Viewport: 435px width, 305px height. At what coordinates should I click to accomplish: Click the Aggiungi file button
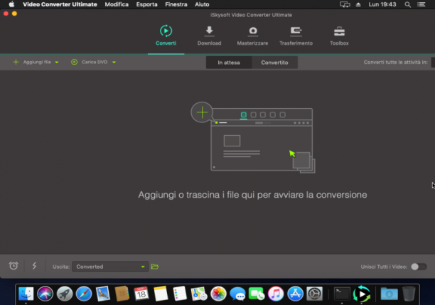(32, 62)
